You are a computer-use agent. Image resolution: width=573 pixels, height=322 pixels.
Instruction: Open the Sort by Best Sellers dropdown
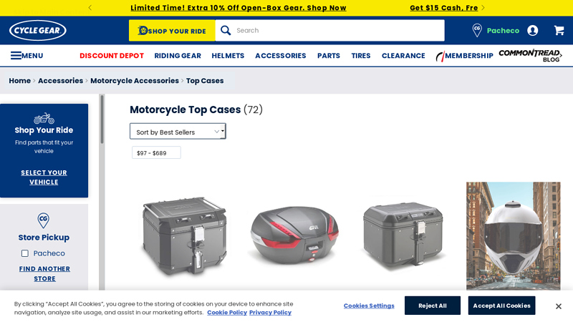click(178, 132)
